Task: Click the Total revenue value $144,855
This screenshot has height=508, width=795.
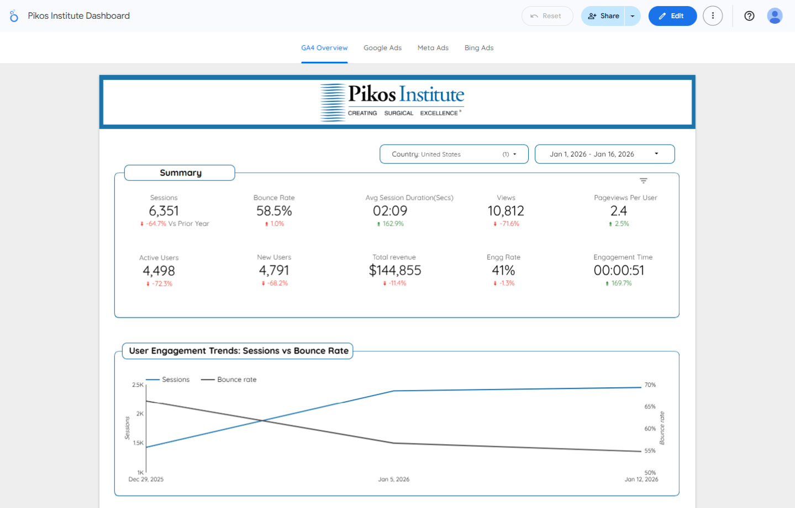Action: 395,270
